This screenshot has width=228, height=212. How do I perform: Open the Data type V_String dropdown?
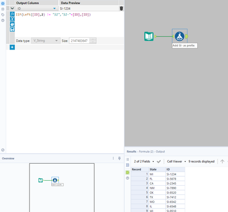point(46,40)
